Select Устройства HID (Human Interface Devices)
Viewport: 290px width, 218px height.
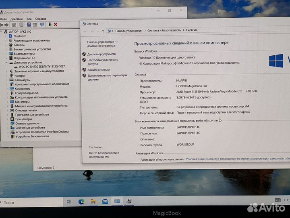(42, 132)
